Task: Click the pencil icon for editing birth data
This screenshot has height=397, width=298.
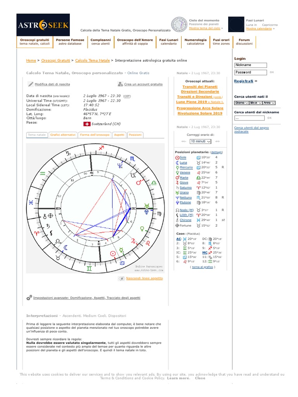Action: pyautogui.click(x=31, y=84)
